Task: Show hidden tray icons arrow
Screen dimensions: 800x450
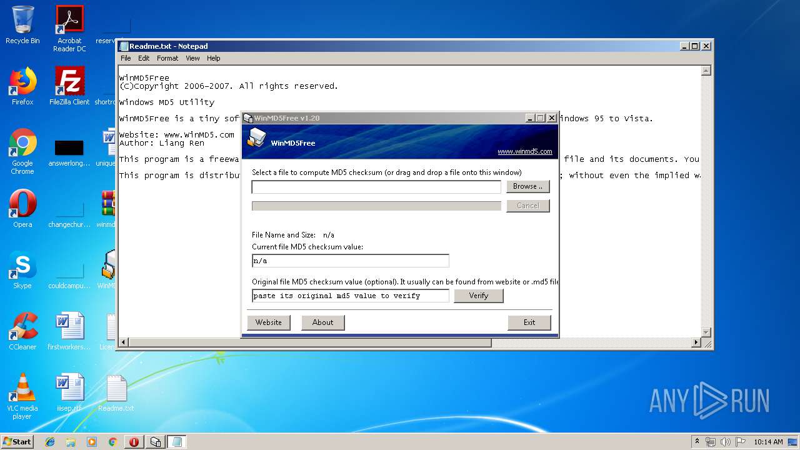Action: tap(697, 442)
